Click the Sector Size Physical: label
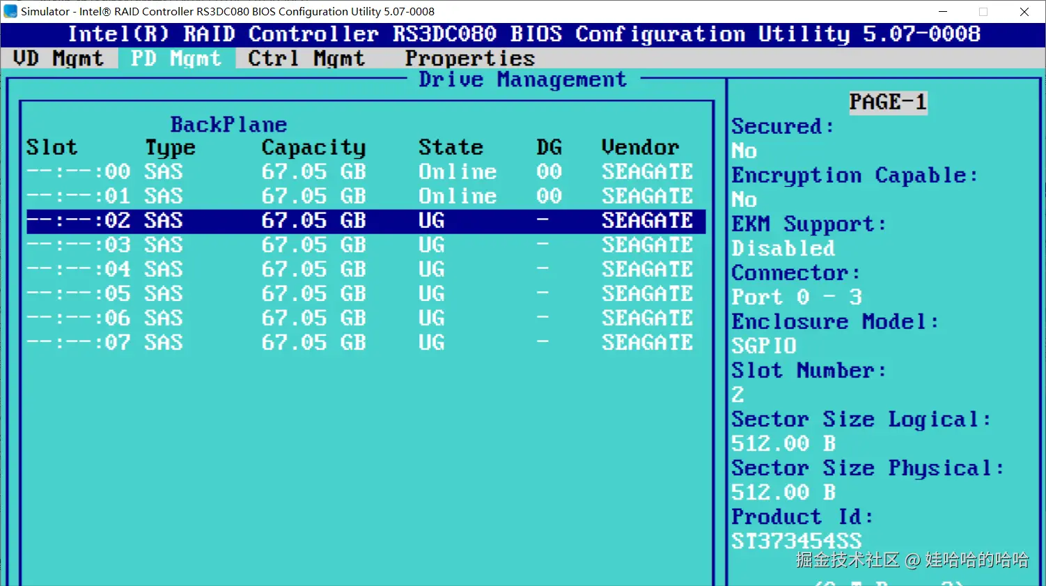Image resolution: width=1046 pixels, height=586 pixels. pyautogui.click(x=868, y=468)
